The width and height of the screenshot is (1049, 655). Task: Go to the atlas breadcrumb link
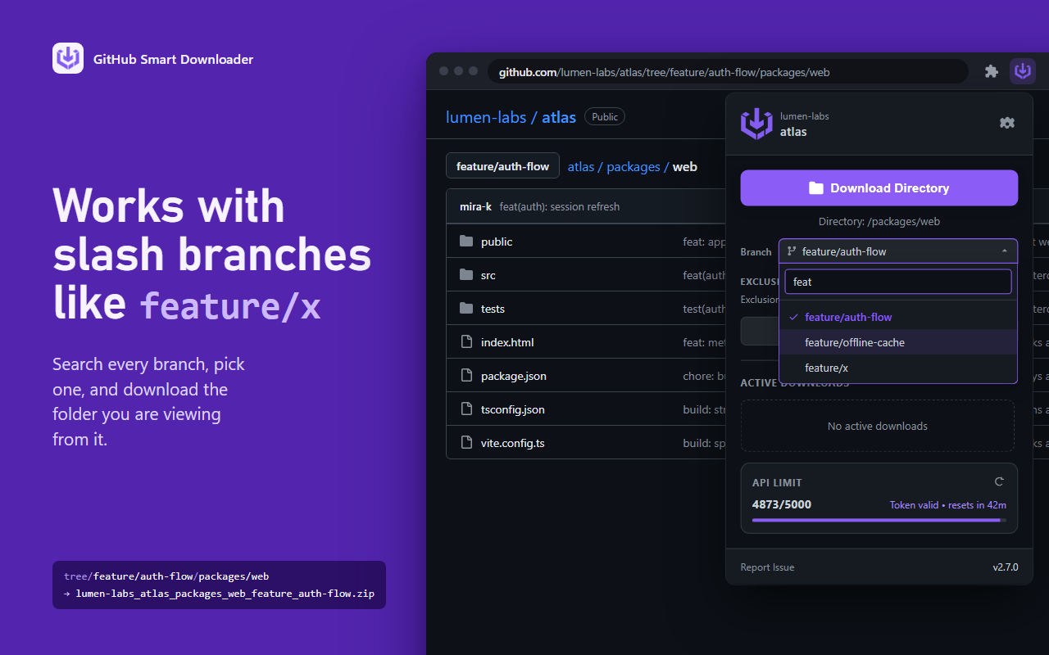coord(581,167)
